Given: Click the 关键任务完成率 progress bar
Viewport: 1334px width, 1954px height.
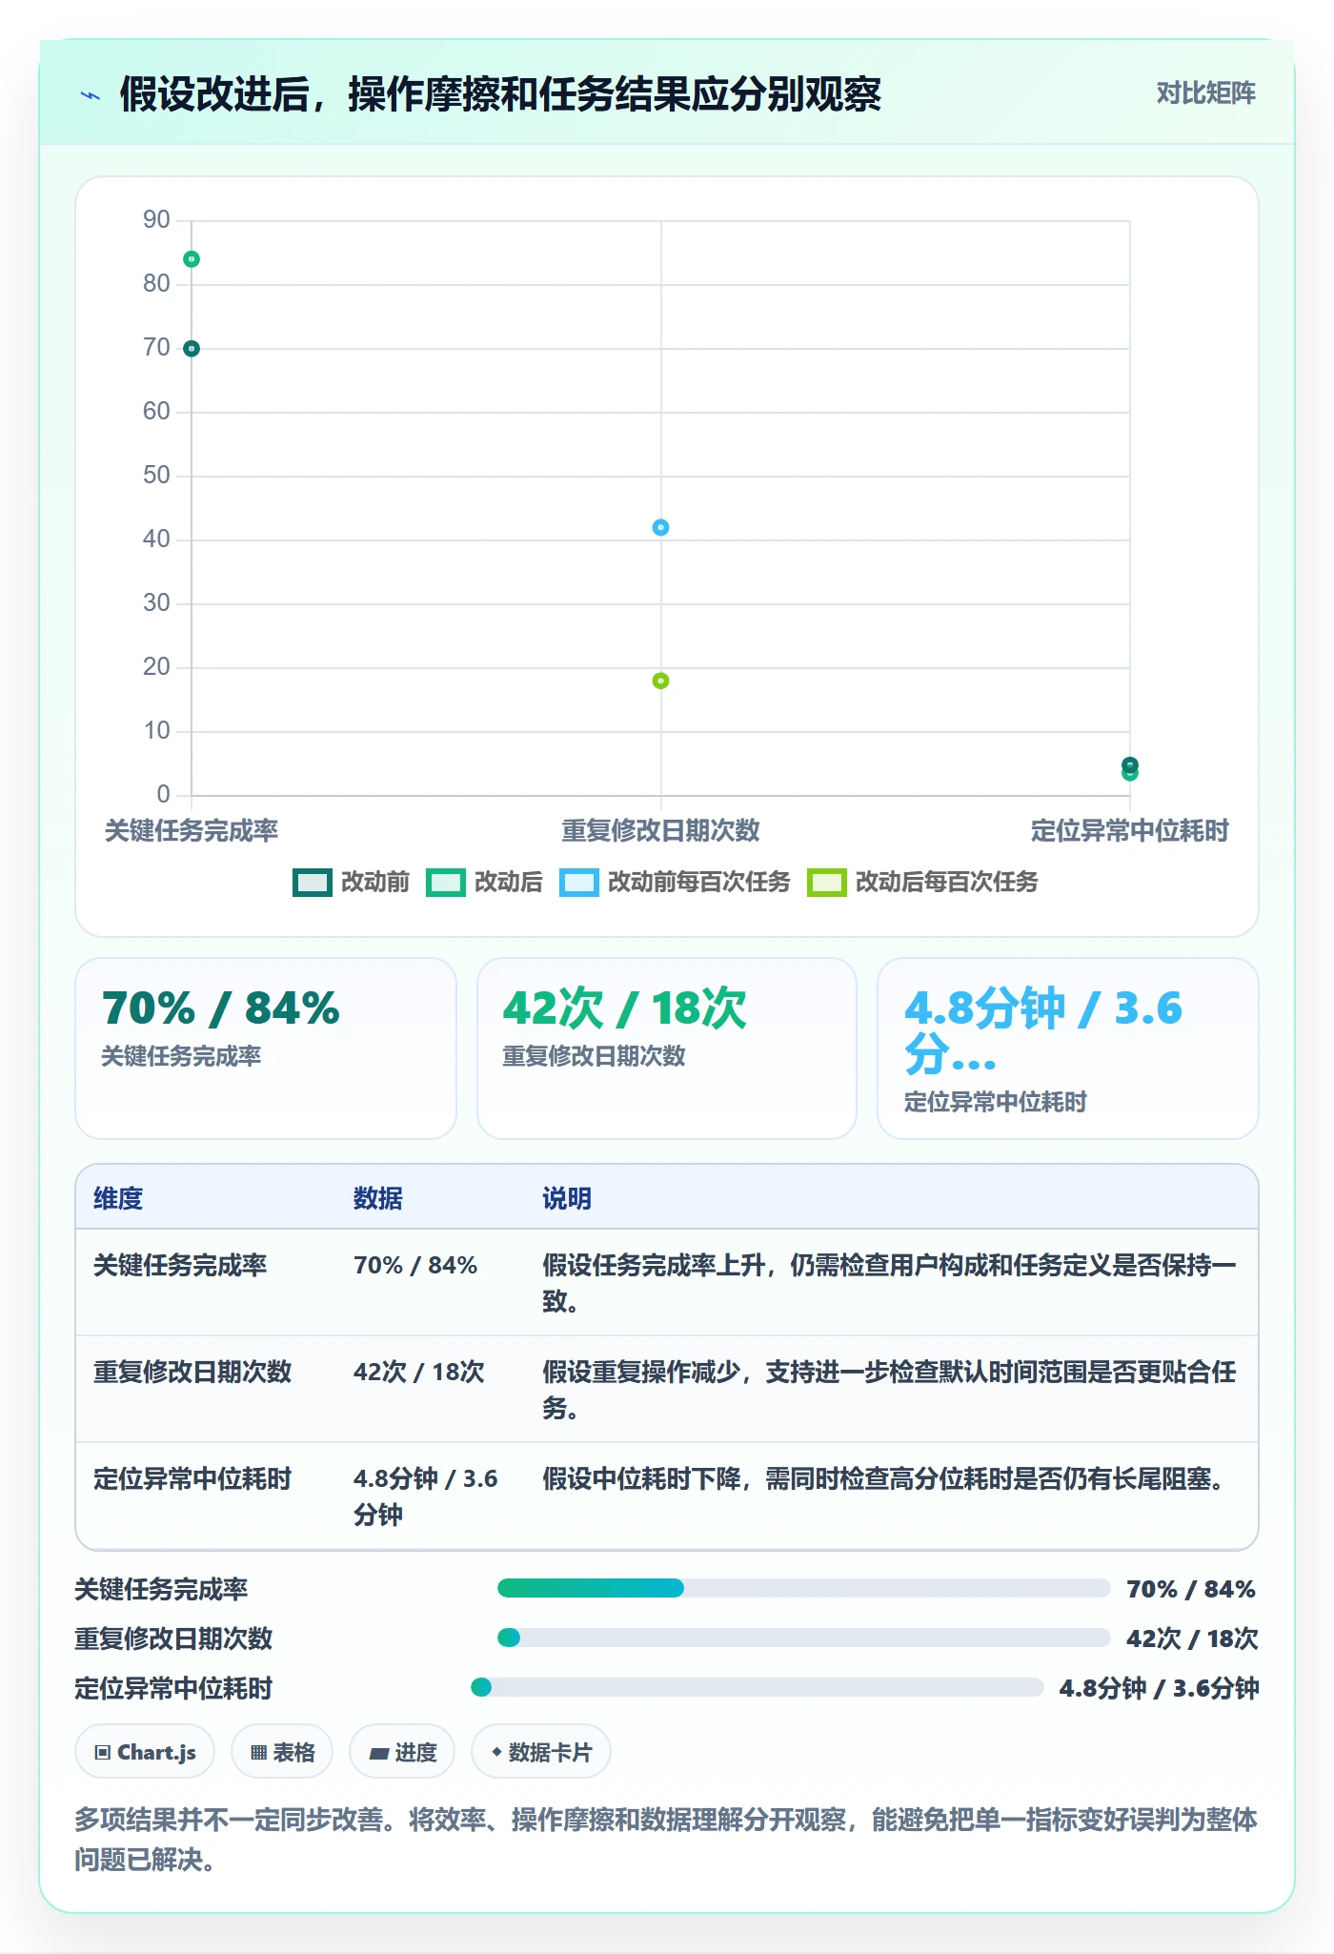Looking at the screenshot, I should pos(803,1588).
